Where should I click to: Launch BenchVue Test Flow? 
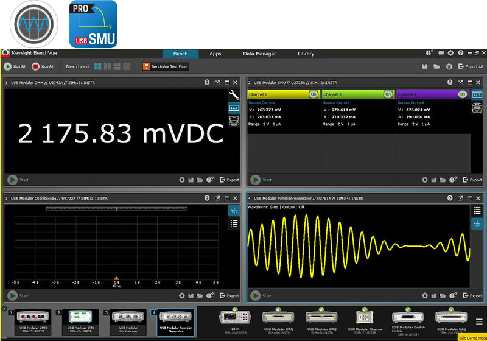point(165,66)
